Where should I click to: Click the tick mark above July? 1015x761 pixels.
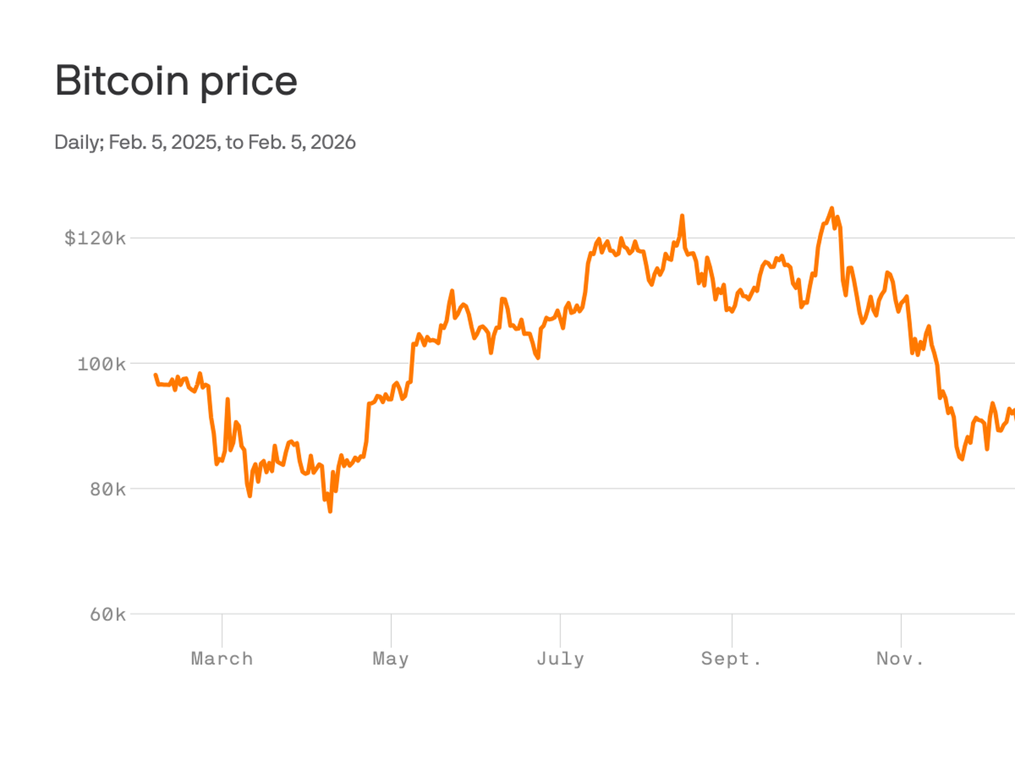pyautogui.click(x=560, y=630)
